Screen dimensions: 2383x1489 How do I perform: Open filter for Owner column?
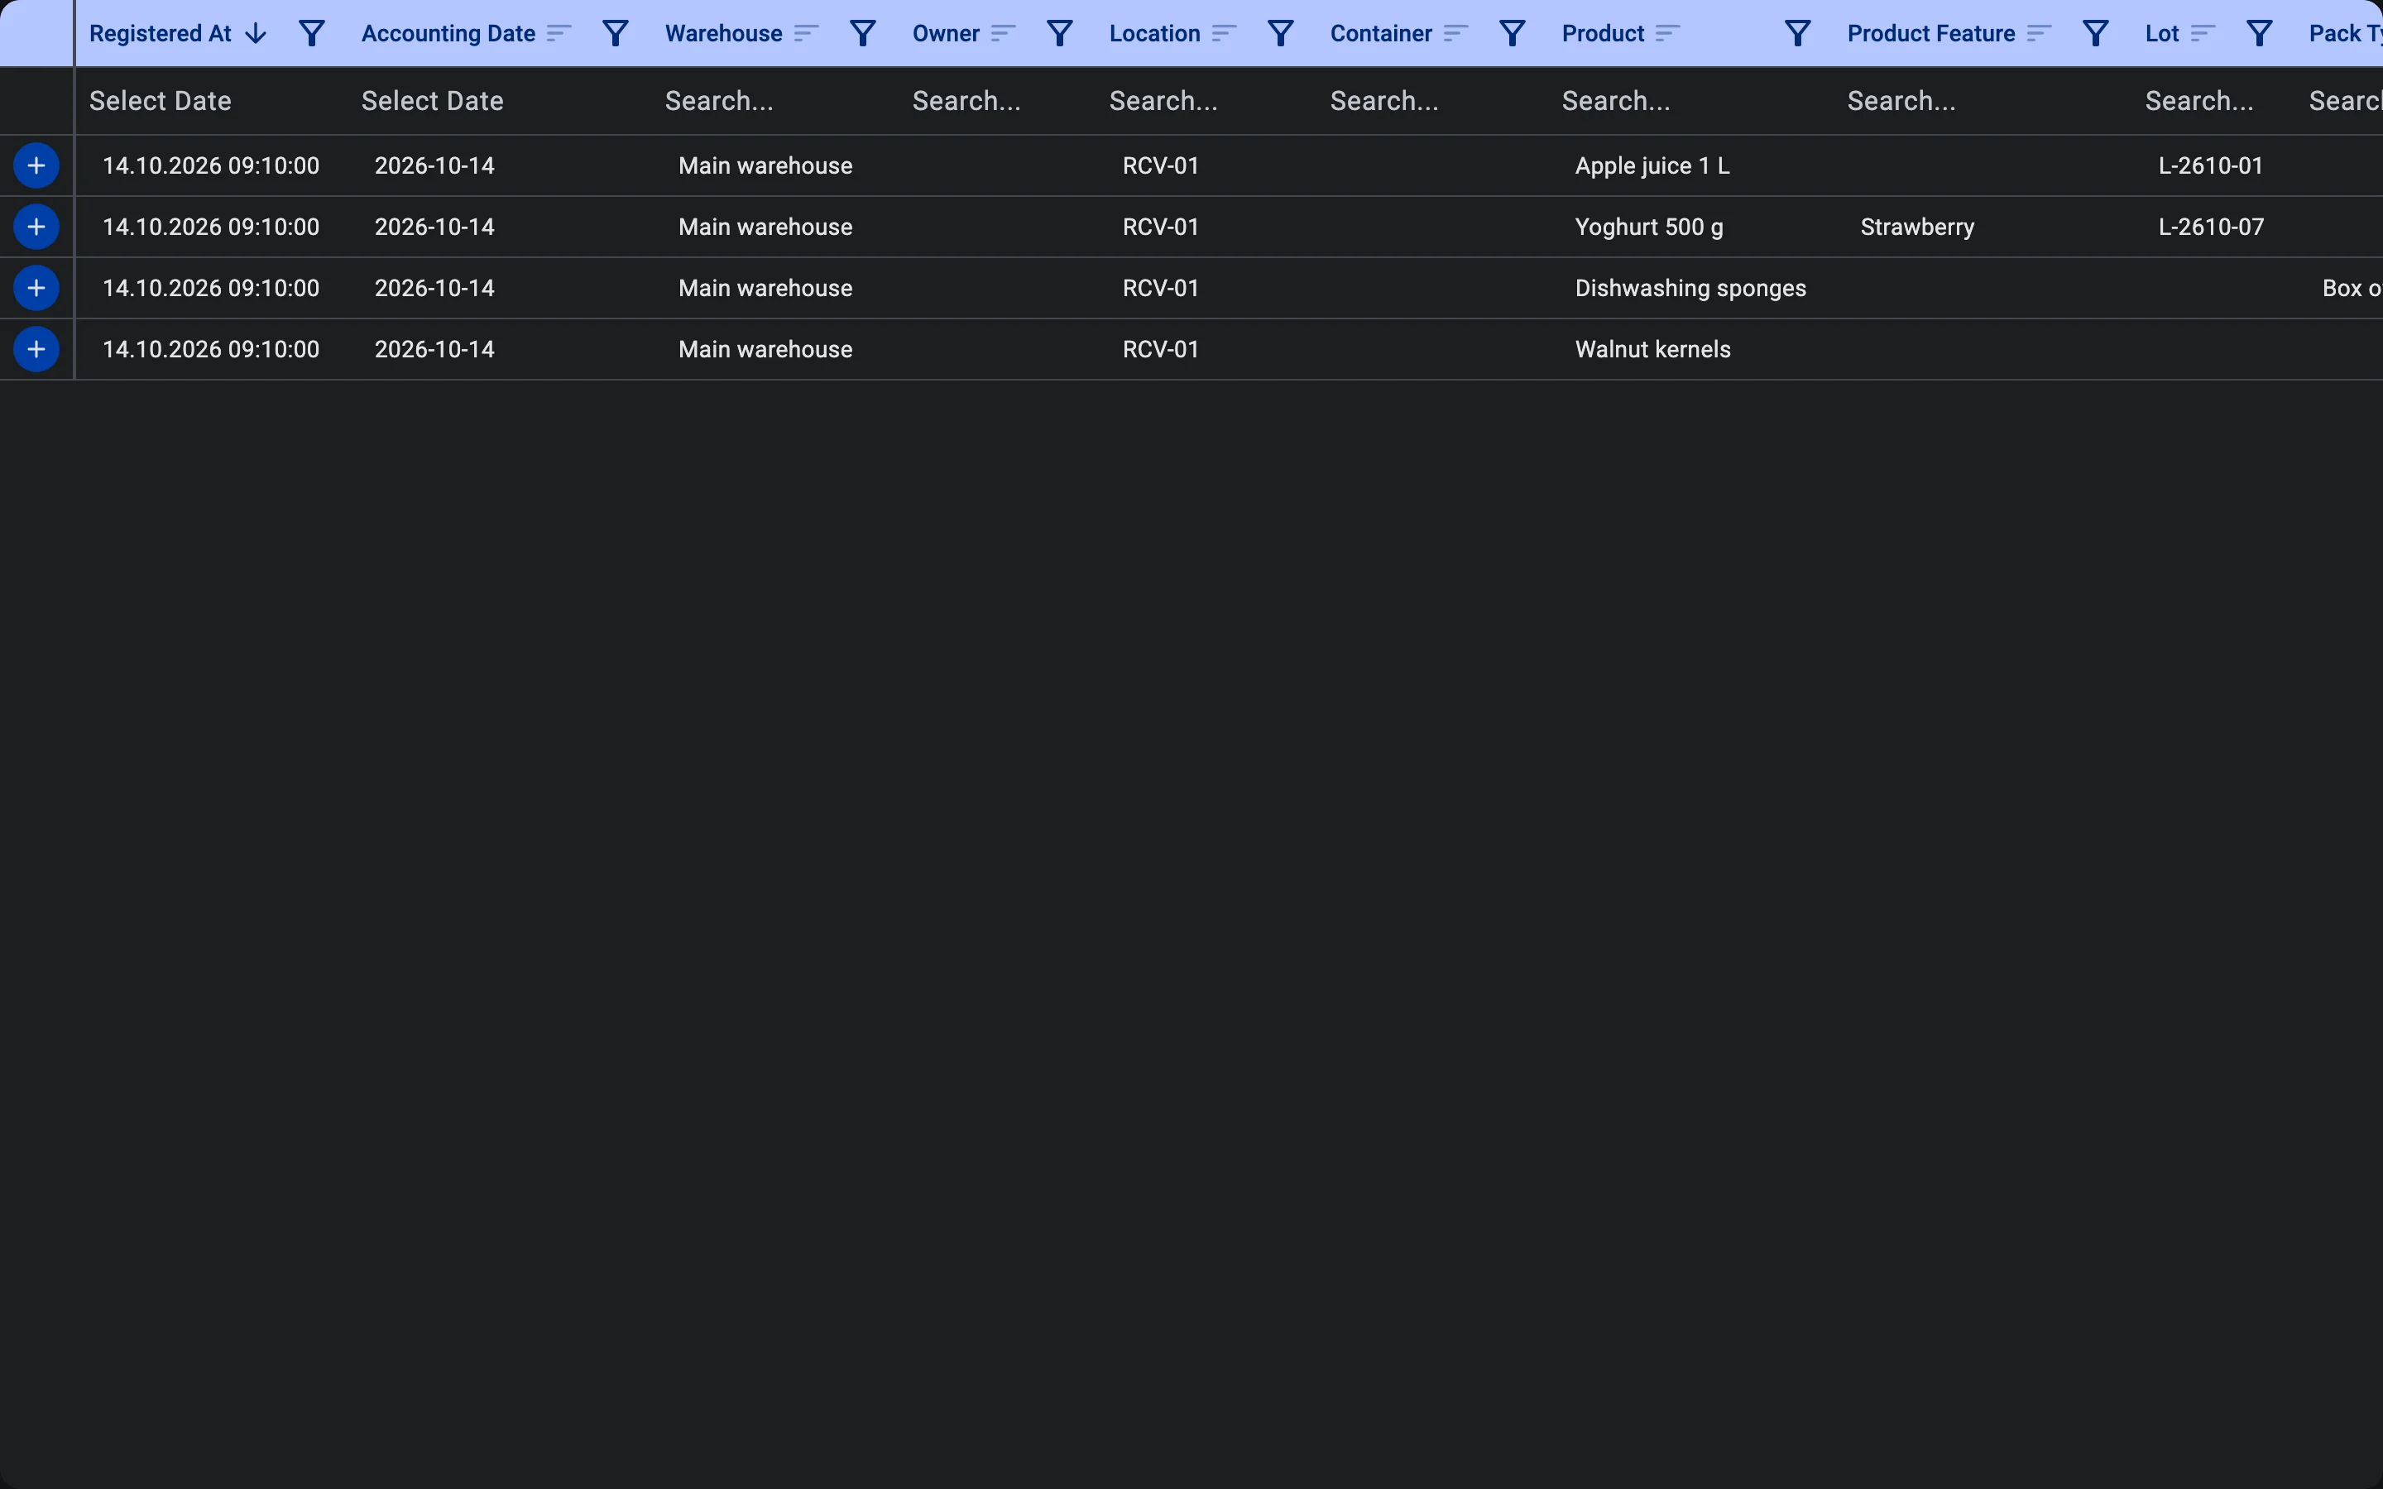1060,33
